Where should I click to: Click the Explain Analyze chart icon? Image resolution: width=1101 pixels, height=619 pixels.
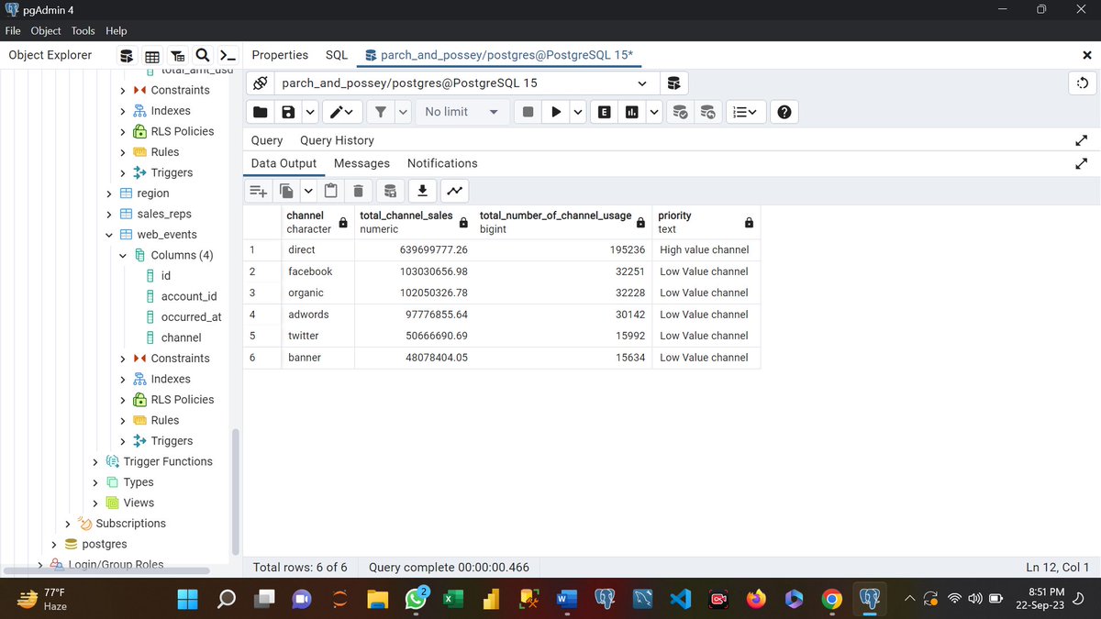point(632,112)
